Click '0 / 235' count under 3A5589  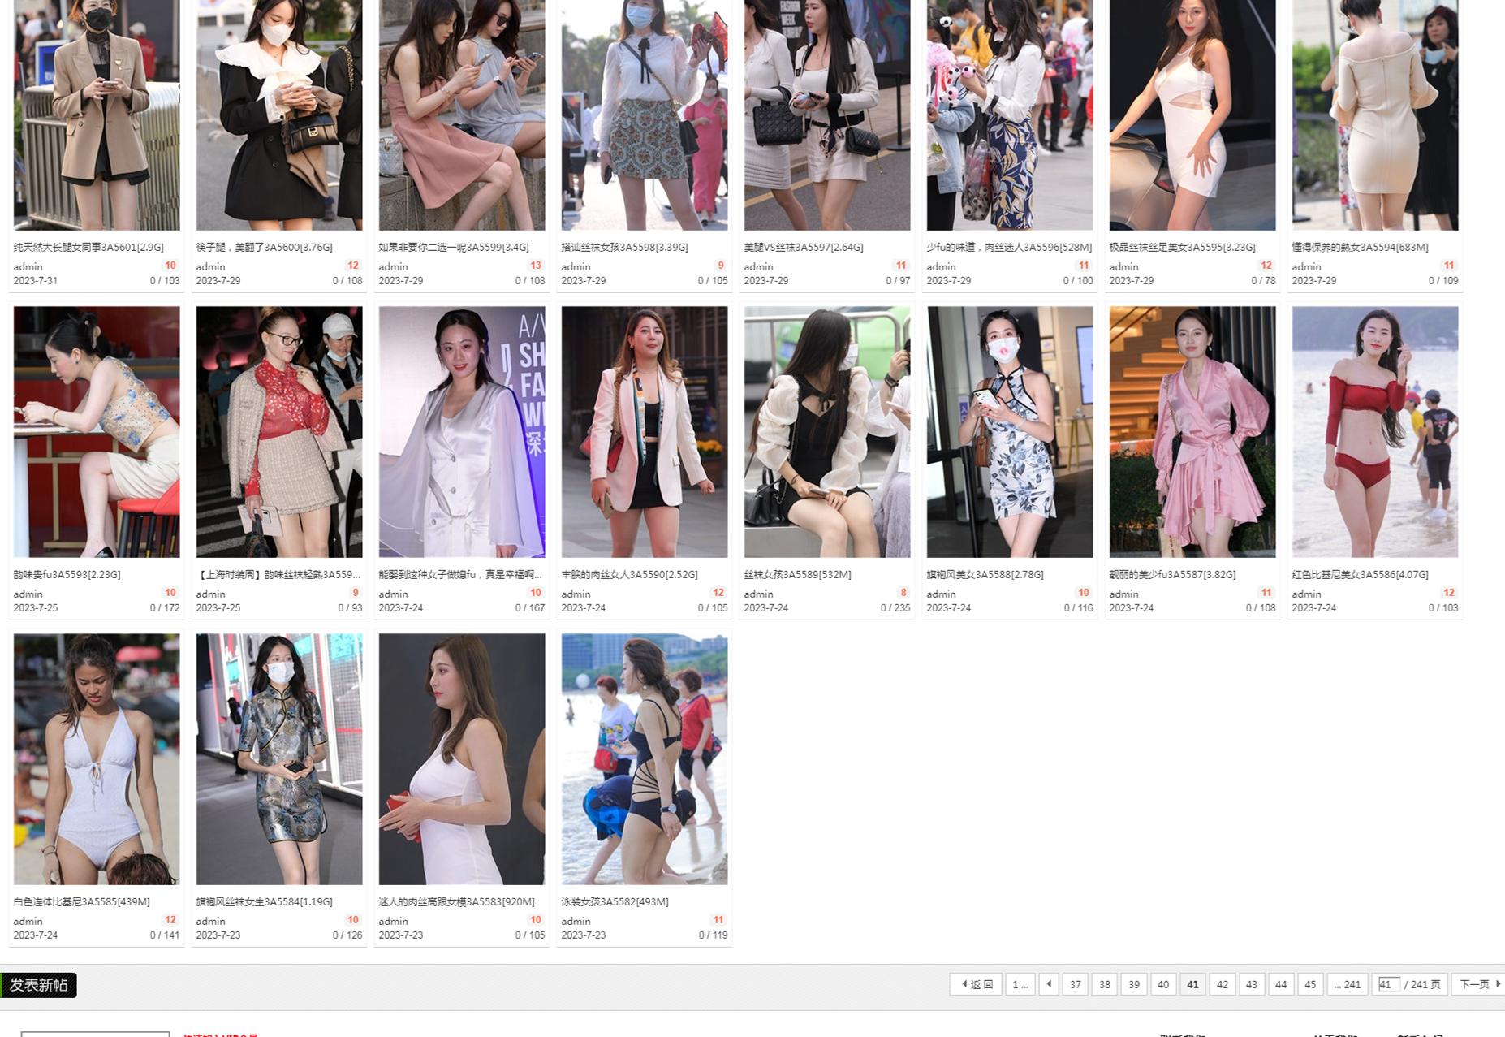895,607
